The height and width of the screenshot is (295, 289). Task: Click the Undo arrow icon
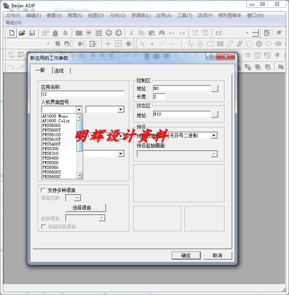(x=172, y=33)
